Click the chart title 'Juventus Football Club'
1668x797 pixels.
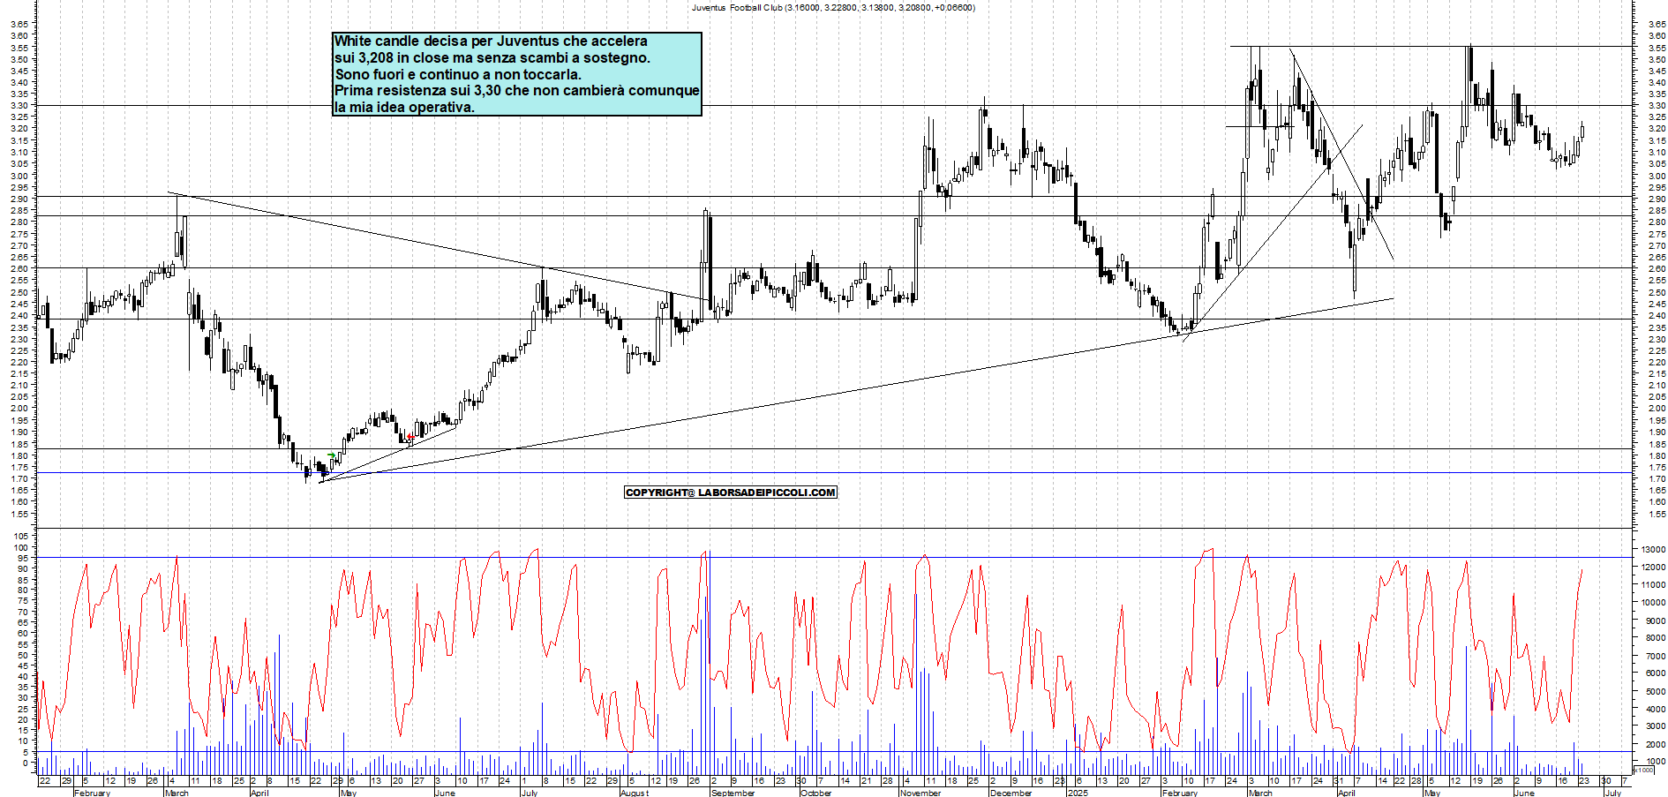(737, 8)
